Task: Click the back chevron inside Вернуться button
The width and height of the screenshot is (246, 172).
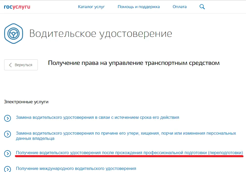Action: pos(10,65)
